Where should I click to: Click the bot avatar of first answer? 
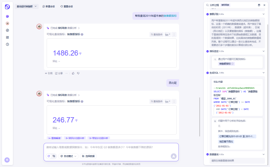pos(39,27)
